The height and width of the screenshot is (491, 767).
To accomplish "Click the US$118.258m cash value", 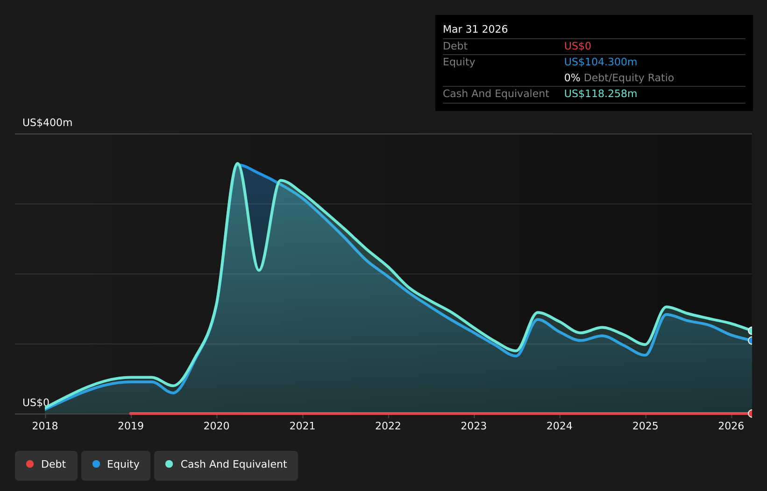I will coord(600,94).
